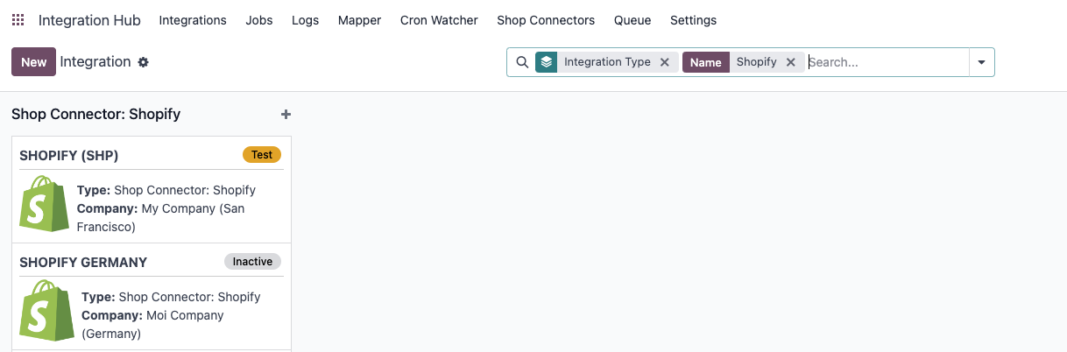The width and height of the screenshot is (1067, 352).
Task: Open the Mapper menu
Action: coord(359,20)
